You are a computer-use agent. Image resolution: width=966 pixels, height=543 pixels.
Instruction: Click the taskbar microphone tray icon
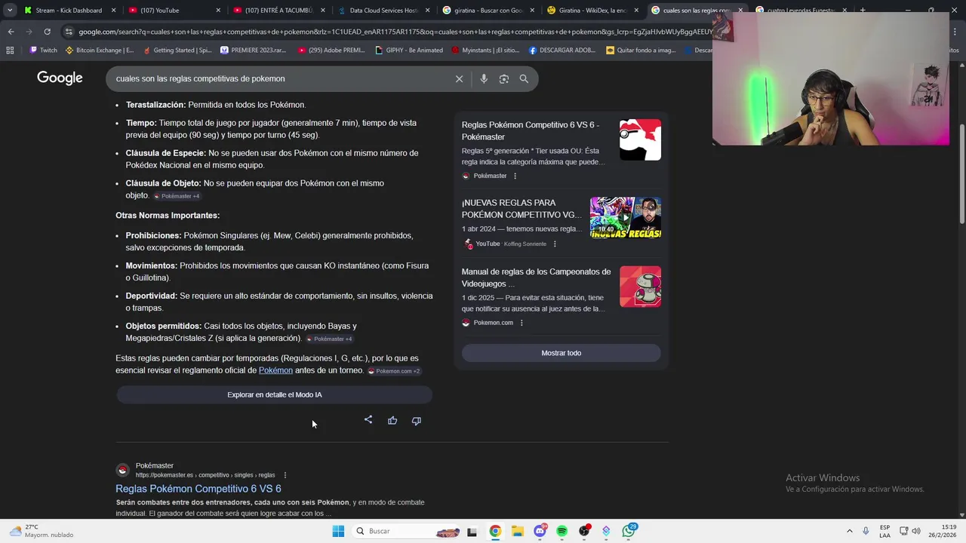[x=866, y=531]
